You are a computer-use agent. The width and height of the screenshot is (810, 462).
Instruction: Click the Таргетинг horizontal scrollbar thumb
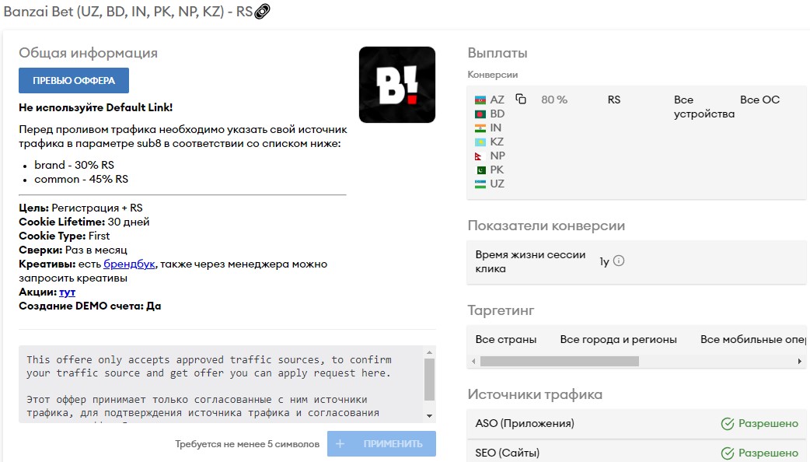click(x=560, y=361)
